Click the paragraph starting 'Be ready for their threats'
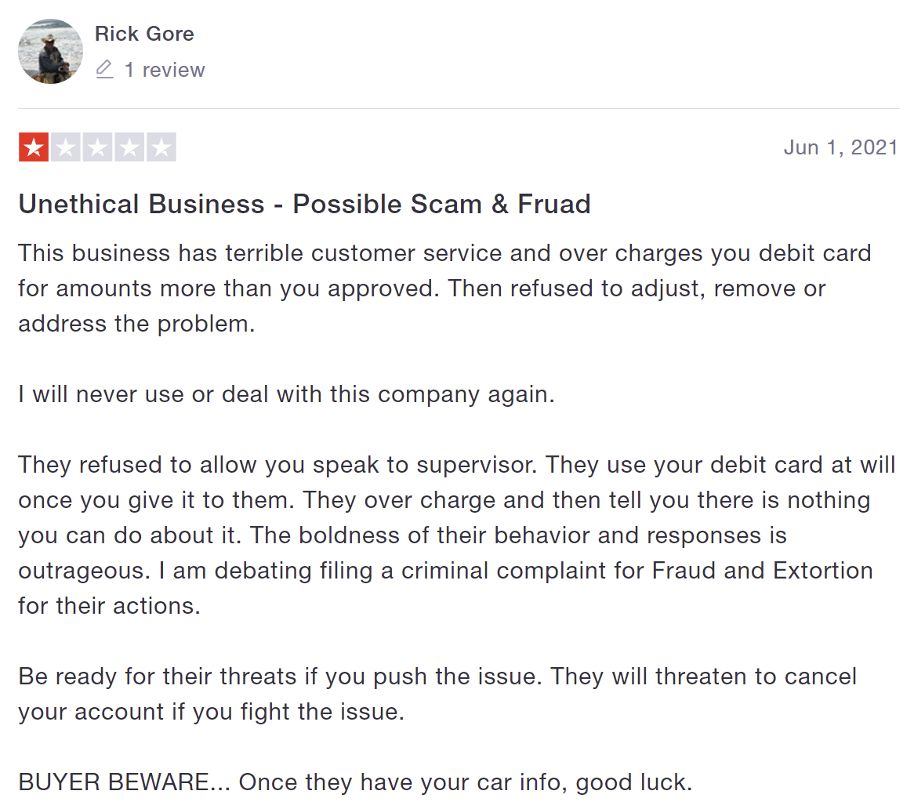914x809 pixels. [x=437, y=694]
